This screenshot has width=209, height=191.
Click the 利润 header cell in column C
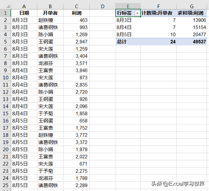click(77, 13)
